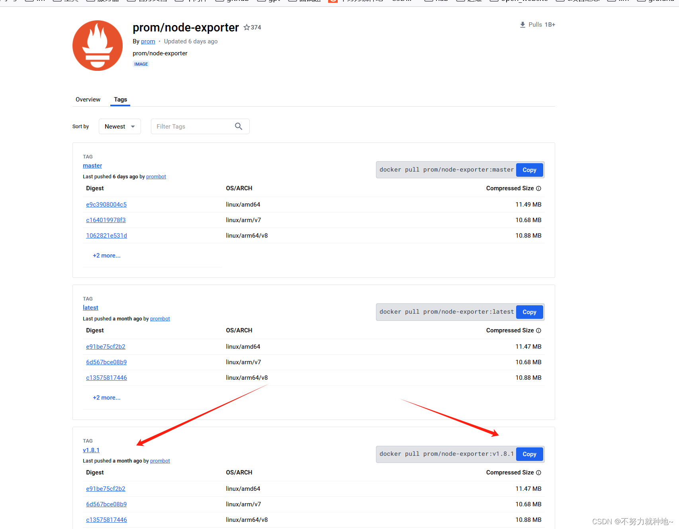Click prombot link under v1.8.1 tag
The width and height of the screenshot is (679, 529).
(x=160, y=461)
